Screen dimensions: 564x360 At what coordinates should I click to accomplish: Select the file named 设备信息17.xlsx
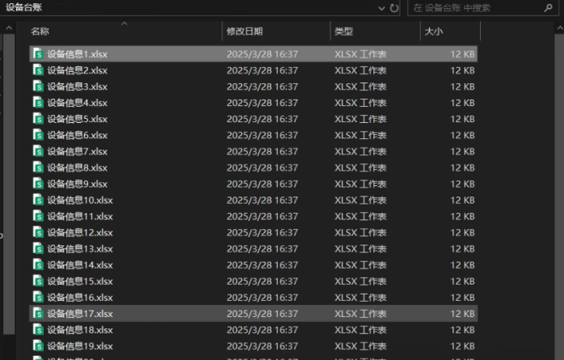[79, 314]
